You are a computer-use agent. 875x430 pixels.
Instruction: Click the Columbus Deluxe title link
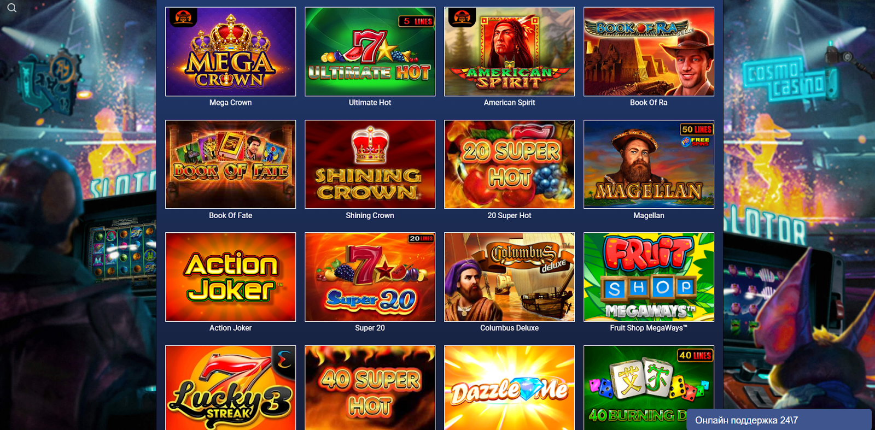(x=509, y=328)
